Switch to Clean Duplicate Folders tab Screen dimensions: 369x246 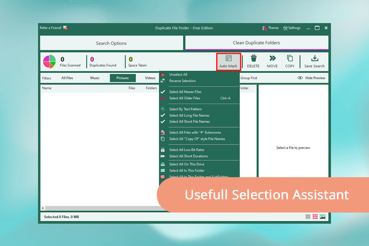[x=256, y=43]
